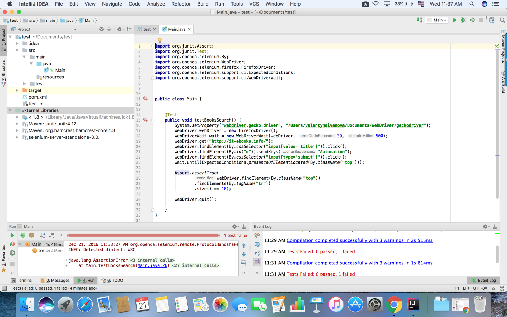Jump to next failed test arrow
This screenshot has width=507, height=317.
pos(244,254)
